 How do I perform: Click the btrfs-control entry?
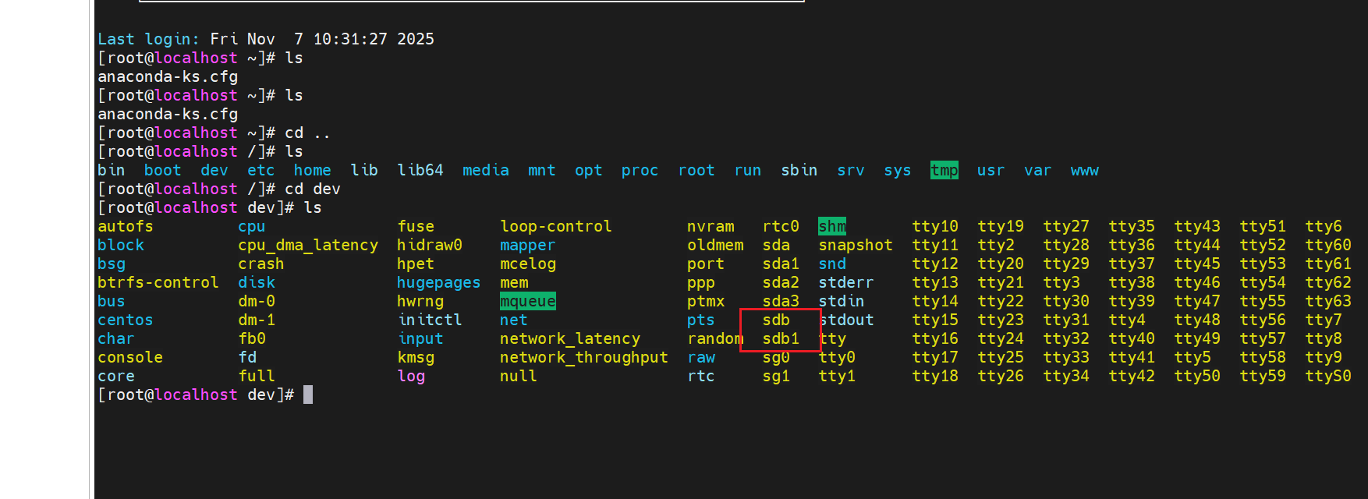coord(158,283)
